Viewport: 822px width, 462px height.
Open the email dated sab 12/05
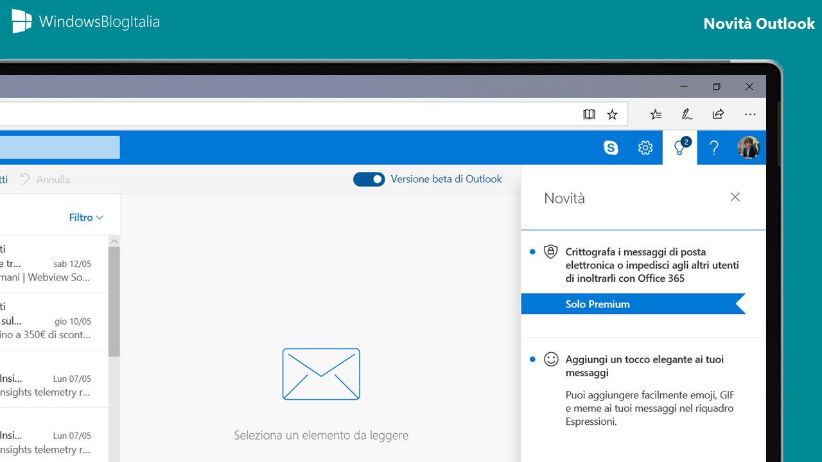coord(54,264)
